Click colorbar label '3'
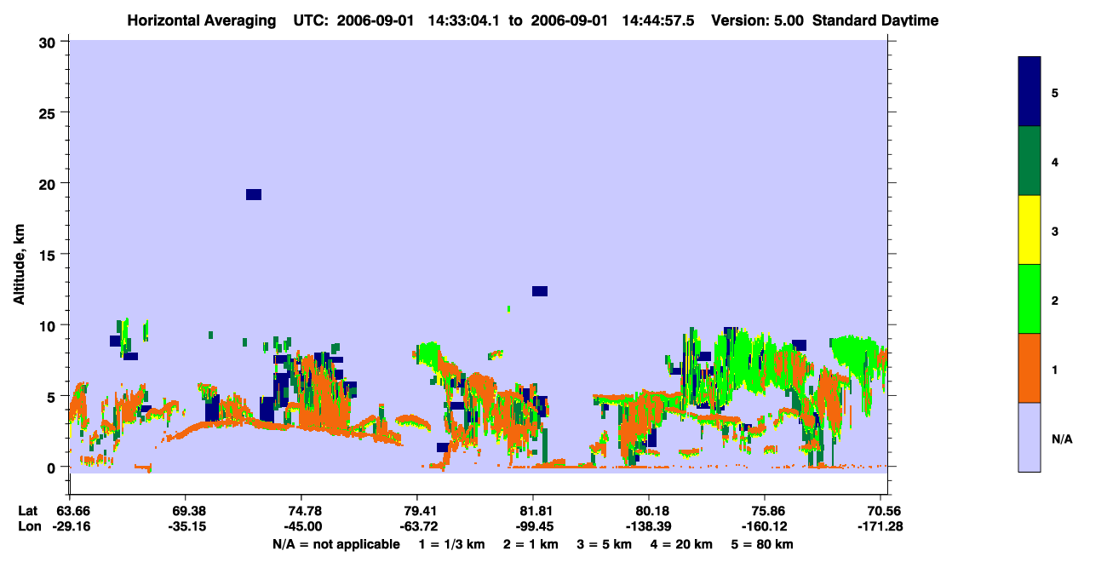The height and width of the screenshot is (568, 1107). point(1055,232)
